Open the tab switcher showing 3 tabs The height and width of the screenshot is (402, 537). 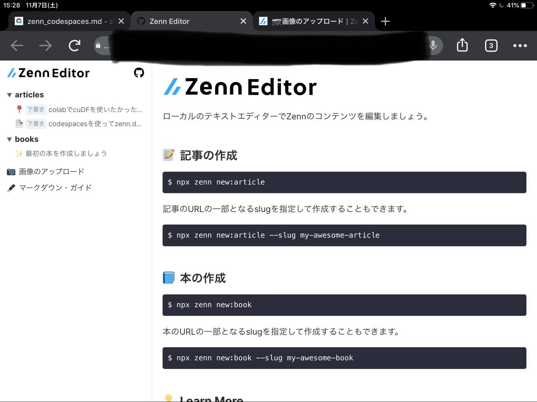click(491, 46)
